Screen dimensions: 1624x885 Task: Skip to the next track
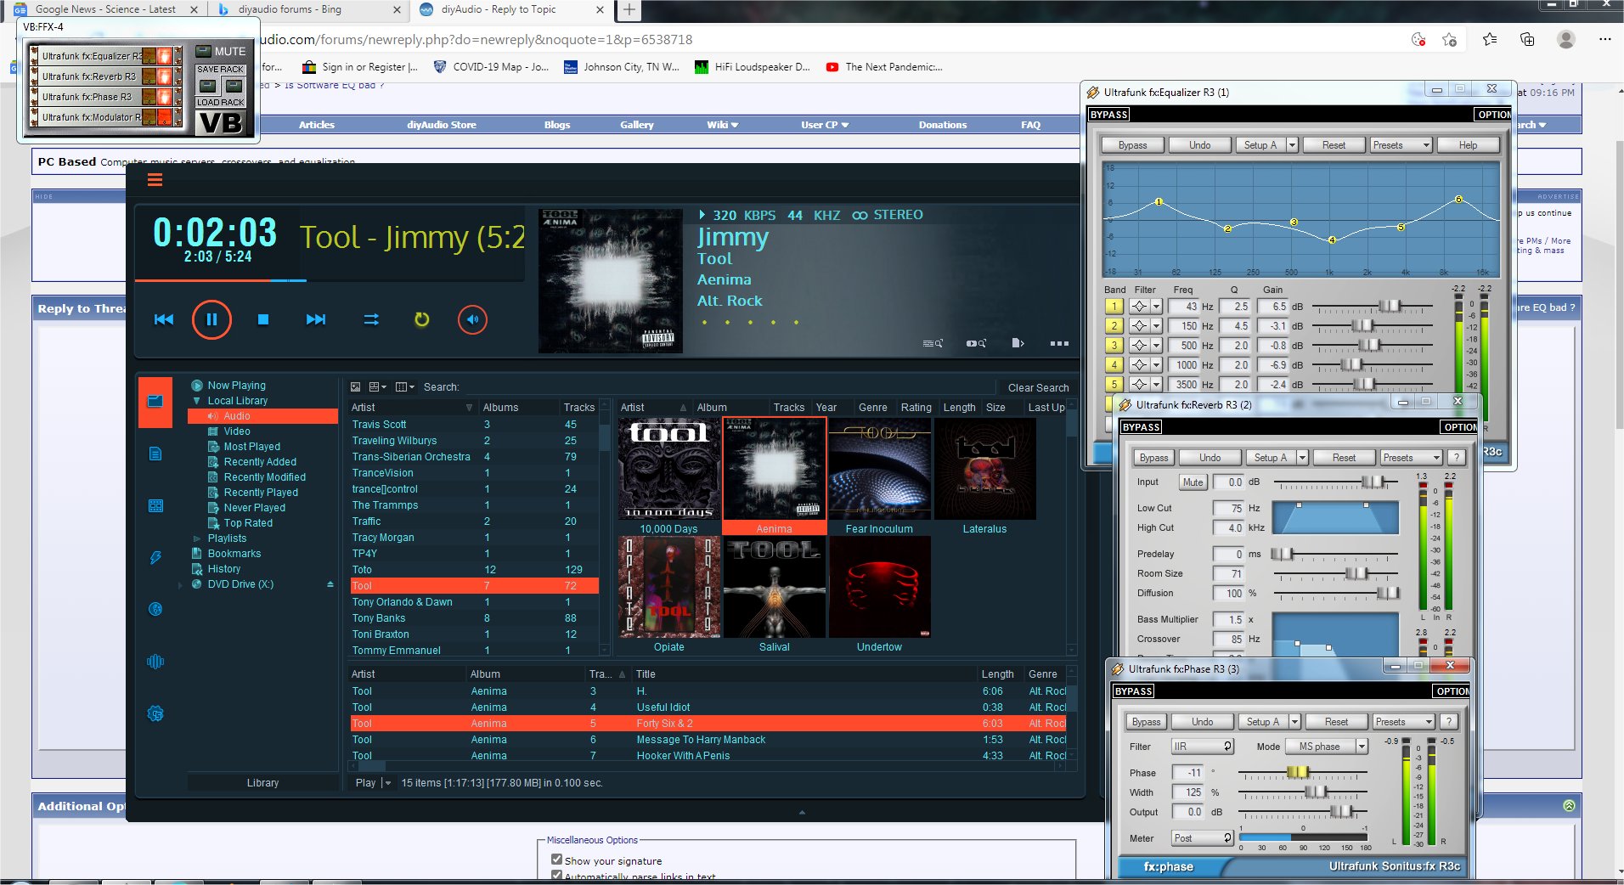pyautogui.click(x=316, y=319)
